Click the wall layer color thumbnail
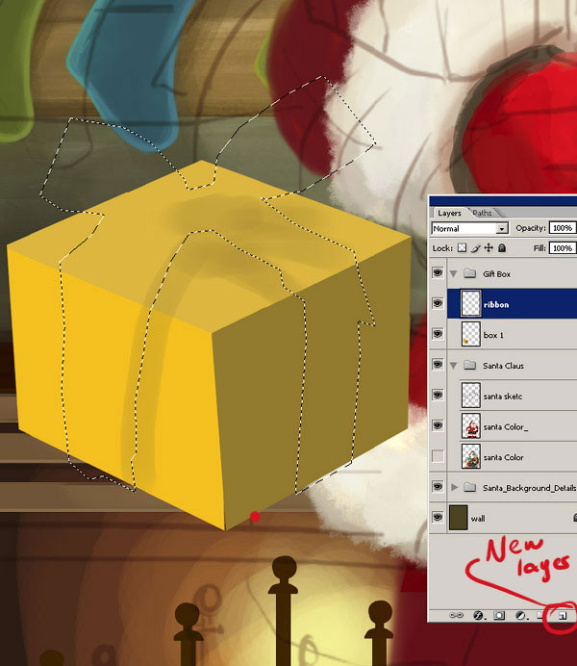This screenshot has width=577, height=666. tap(459, 518)
